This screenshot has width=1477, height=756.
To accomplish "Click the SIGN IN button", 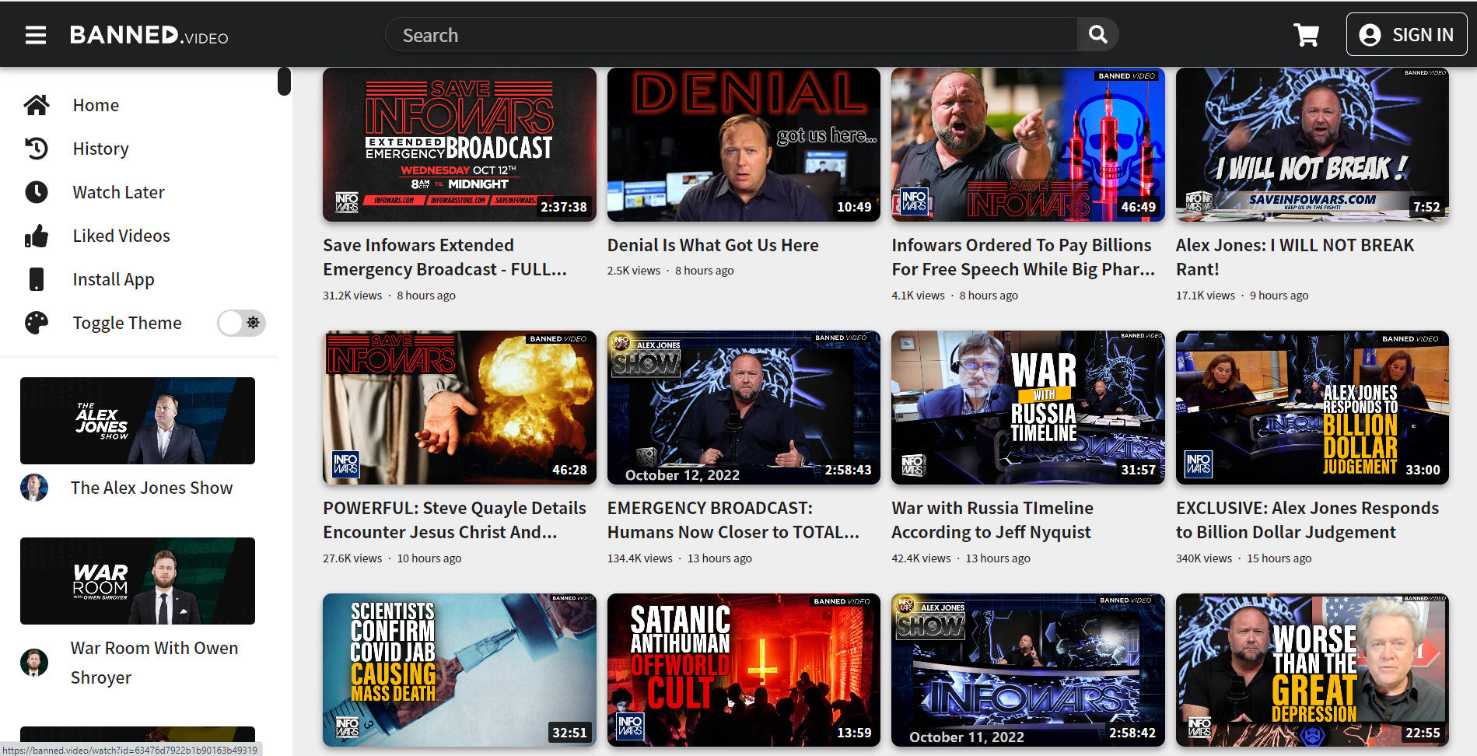I will pyautogui.click(x=1406, y=35).
